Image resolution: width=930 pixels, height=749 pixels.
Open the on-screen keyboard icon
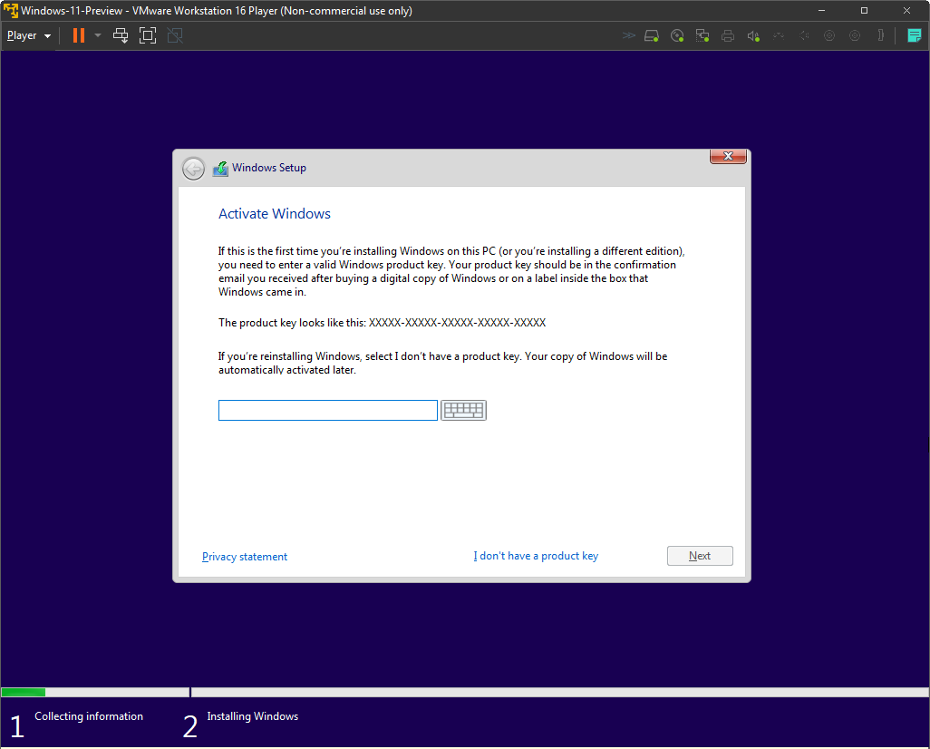tap(463, 410)
